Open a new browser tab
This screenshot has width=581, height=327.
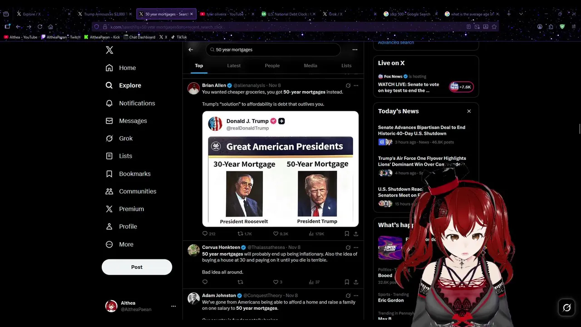coord(508,14)
